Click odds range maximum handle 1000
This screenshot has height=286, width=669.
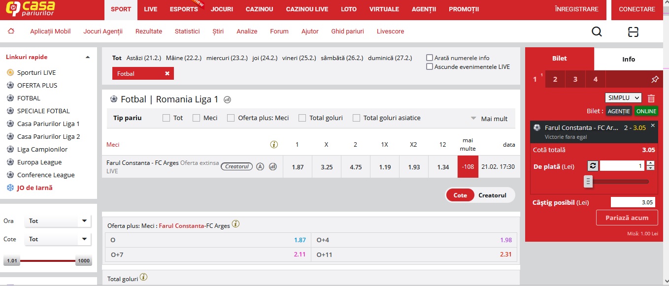tap(84, 261)
